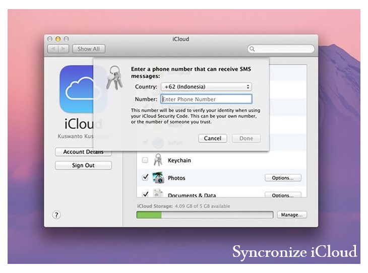Image resolution: width=368 pixels, height=273 pixels.
Task: Open the Options button for Photos
Action: [283, 178]
